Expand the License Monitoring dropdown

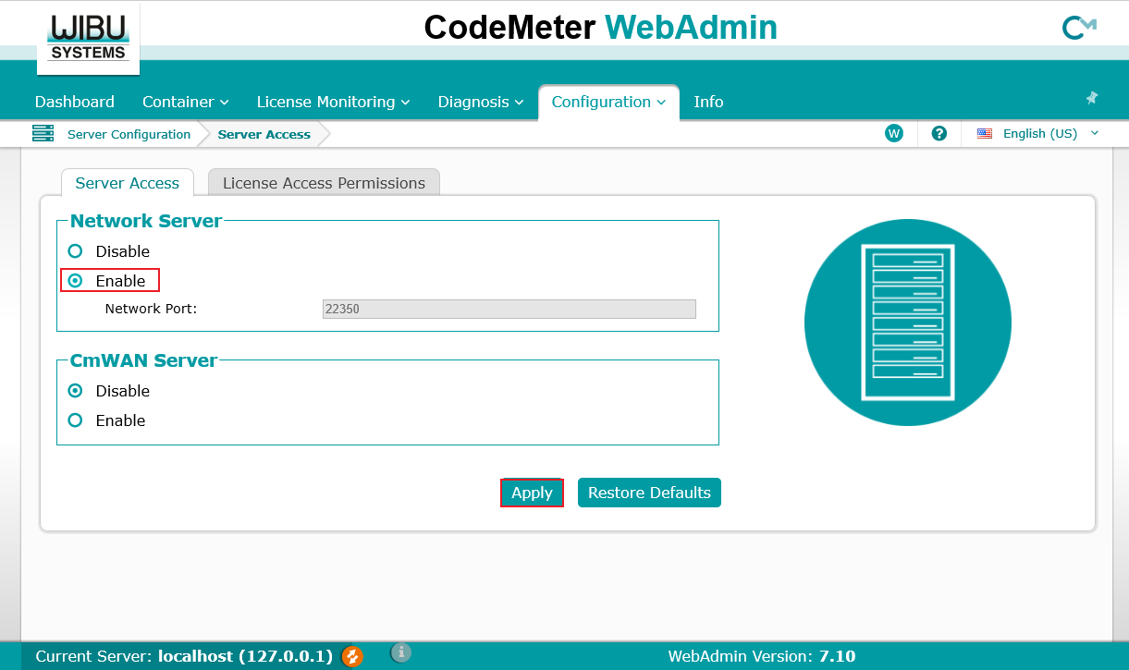pyautogui.click(x=333, y=102)
